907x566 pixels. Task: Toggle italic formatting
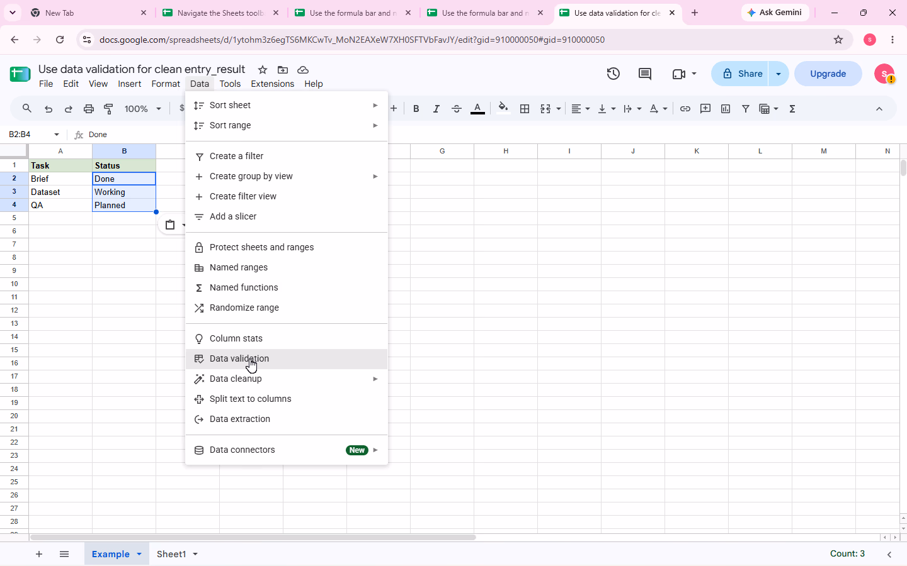click(436, 109)
